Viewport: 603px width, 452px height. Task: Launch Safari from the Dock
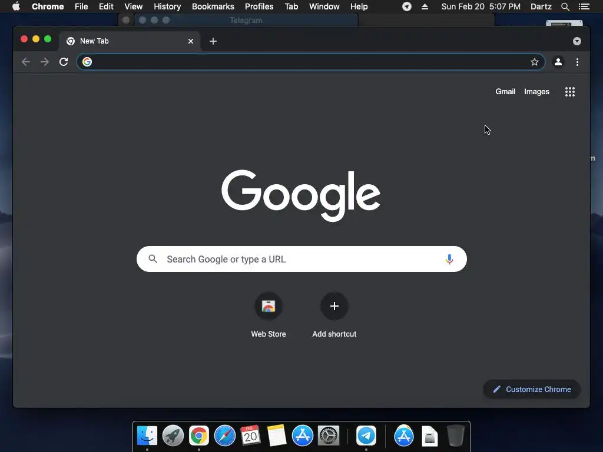click(x=224, y=436)
